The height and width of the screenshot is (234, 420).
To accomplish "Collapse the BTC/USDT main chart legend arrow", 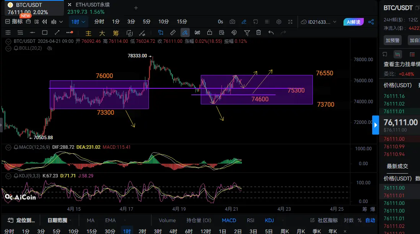I will click(x=8, y=42).
